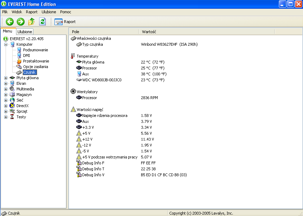
Task: Click the Wartość column header
Action: coord(207,32)
